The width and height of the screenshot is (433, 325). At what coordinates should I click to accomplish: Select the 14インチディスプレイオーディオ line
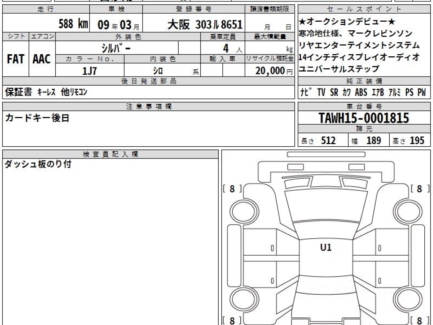coord(359,57)
